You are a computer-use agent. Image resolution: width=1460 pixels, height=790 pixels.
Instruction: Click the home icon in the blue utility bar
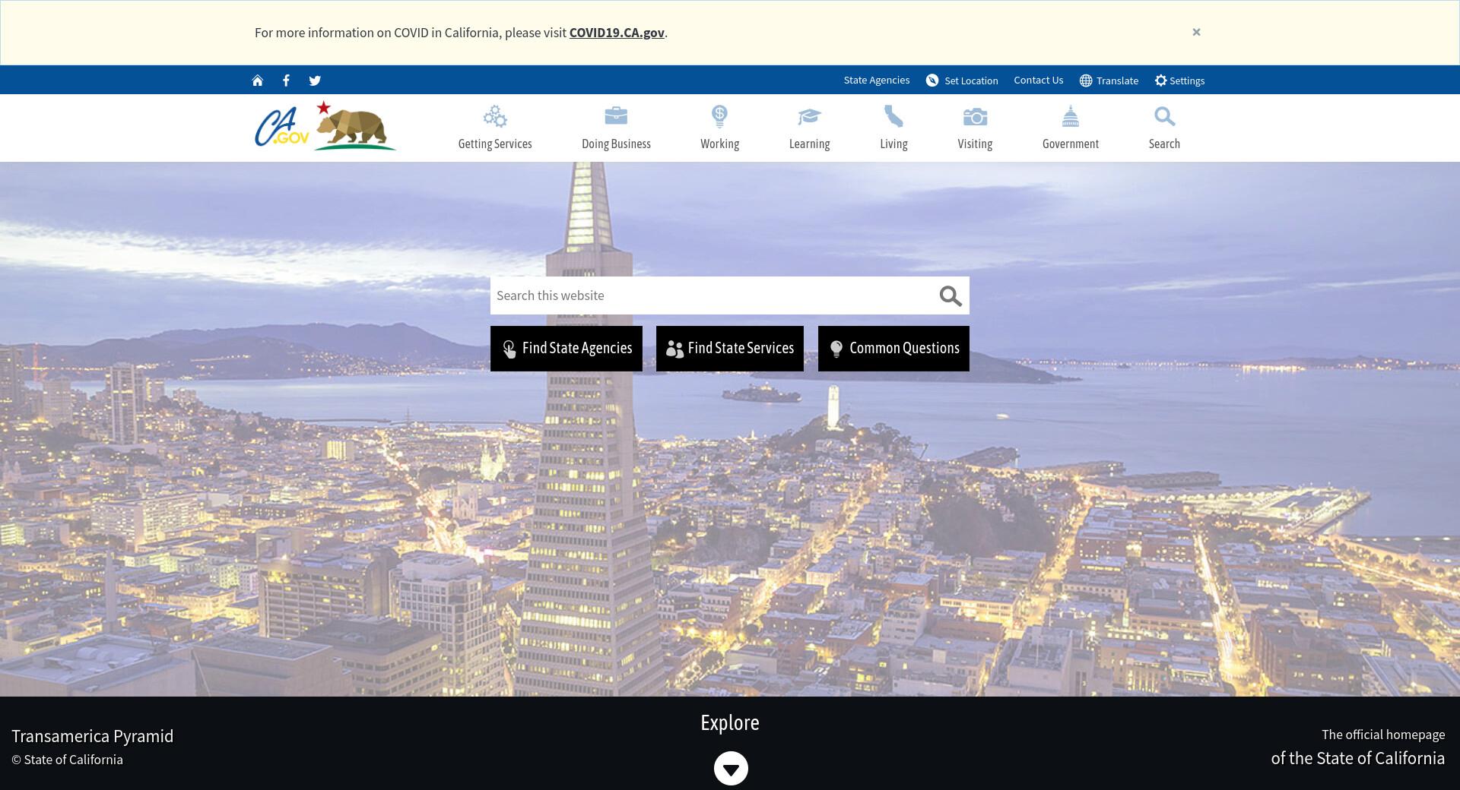point(258,81)
